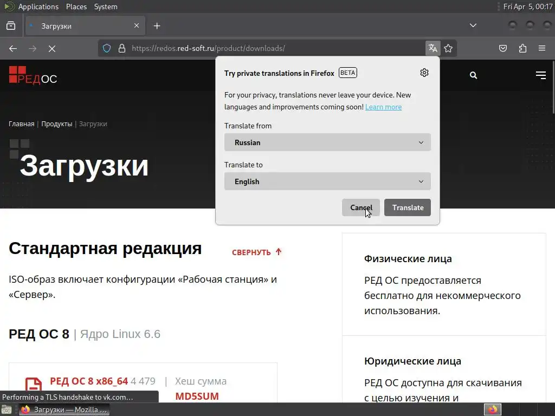Viewport: 555px width, 416px height.
Task: Go back to previous page
Action: (13, 48)
